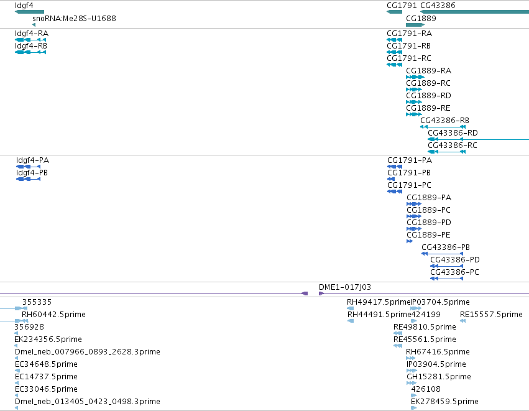
Task: Click EST EK278459.5prime
Action: point(444,402)
